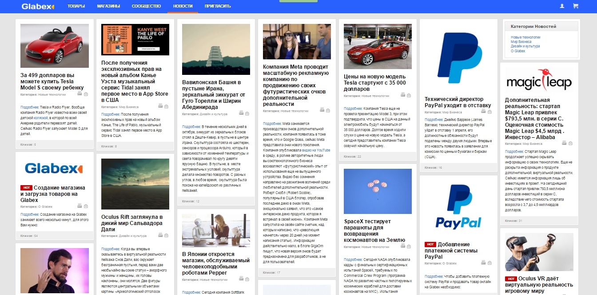The image size is (597, 295).
Task: Email the 'Добавление платежной системы PayPal' article
Action: 490,263
